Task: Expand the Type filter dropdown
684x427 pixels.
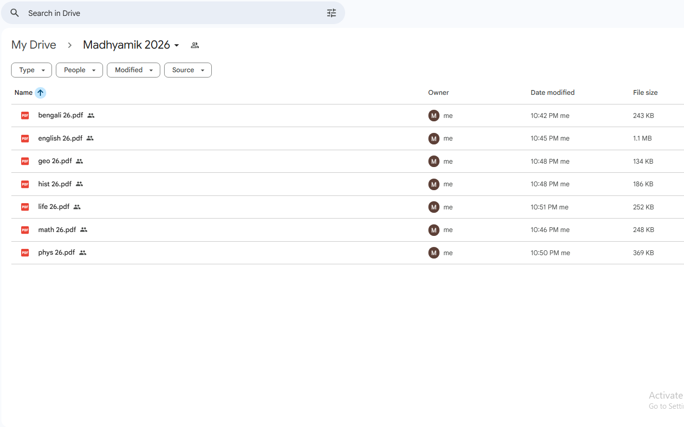Action: (x=31, y=70)
